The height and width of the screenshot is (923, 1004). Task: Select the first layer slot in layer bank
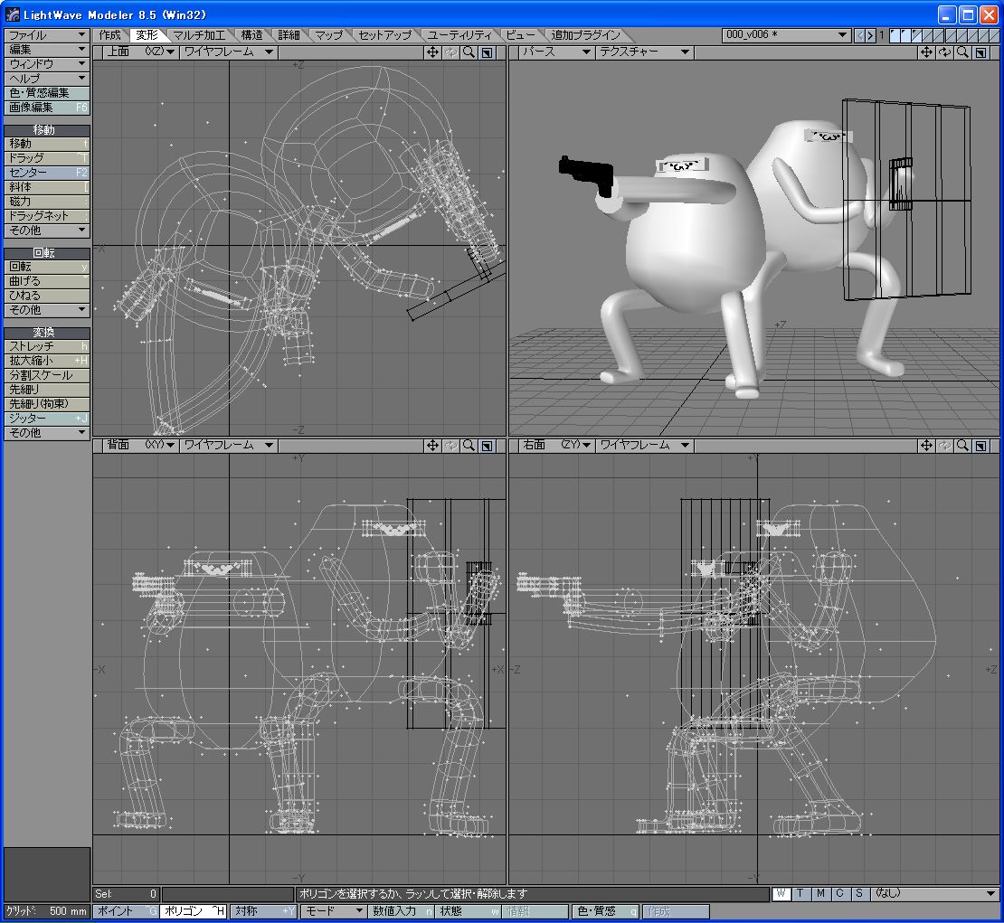pyautogui.click(x=896, y=35)
